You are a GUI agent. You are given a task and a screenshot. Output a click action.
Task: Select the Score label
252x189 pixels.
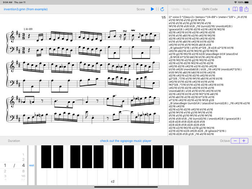[x=141, y=9]
